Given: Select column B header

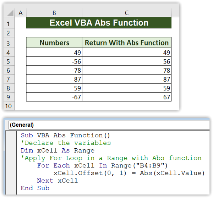Looking at the screenshot, I should click(x=54, y=13).
